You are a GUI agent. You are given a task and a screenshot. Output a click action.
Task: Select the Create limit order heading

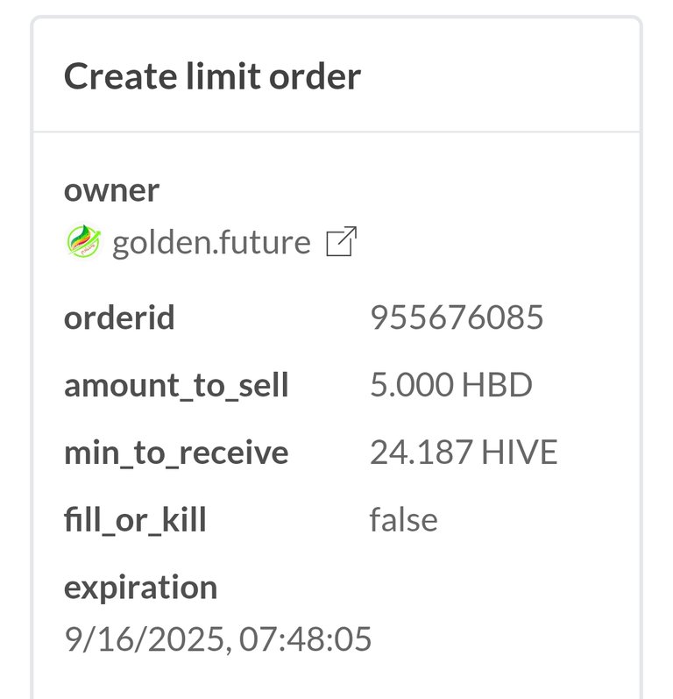pos(212,76)
